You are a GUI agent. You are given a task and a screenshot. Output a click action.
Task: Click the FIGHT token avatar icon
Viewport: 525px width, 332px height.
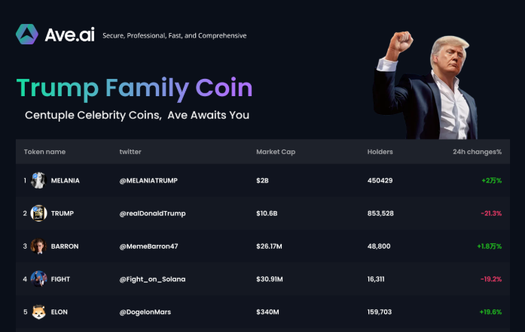38,279
